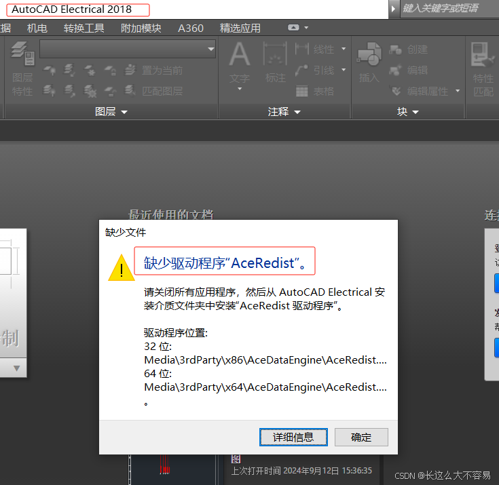499x485 pixels.
Task: Click the layer lock icon in first row
Action: pyautogui.click(x=111, y=71)
